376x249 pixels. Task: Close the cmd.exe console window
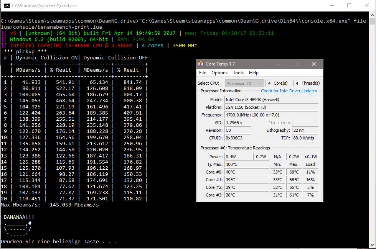[367, 5]
